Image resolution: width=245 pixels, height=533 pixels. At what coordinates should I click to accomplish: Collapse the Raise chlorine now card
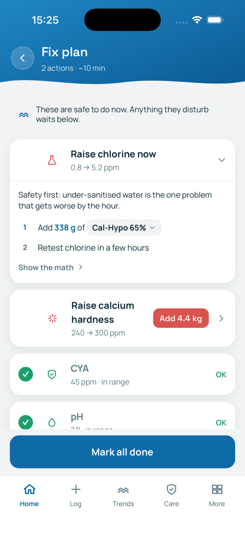click(x=222, y=160)
